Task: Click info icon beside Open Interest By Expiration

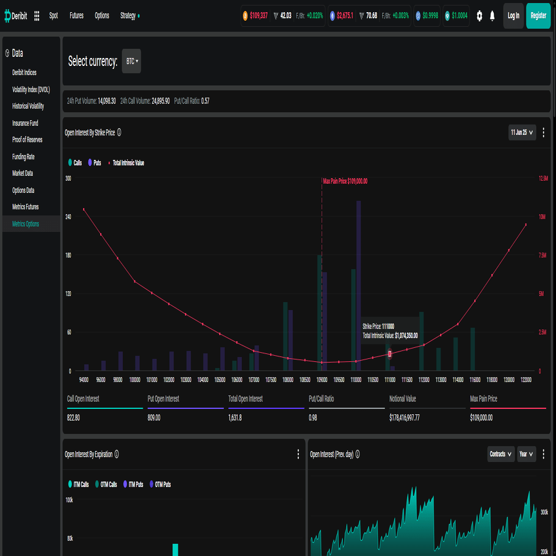Action: pyautogui.click(x=117, y=454)
